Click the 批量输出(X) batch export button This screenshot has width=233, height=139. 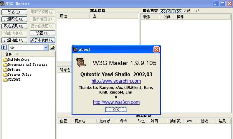[x=14, y=40]
